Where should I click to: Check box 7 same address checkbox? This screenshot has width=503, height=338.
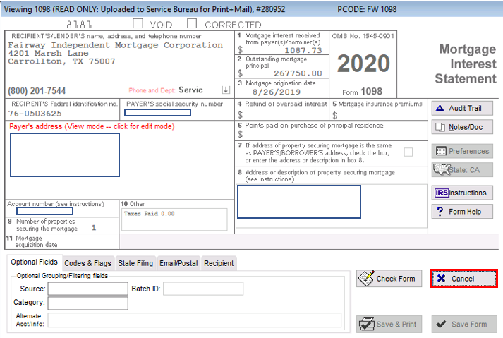408,152
